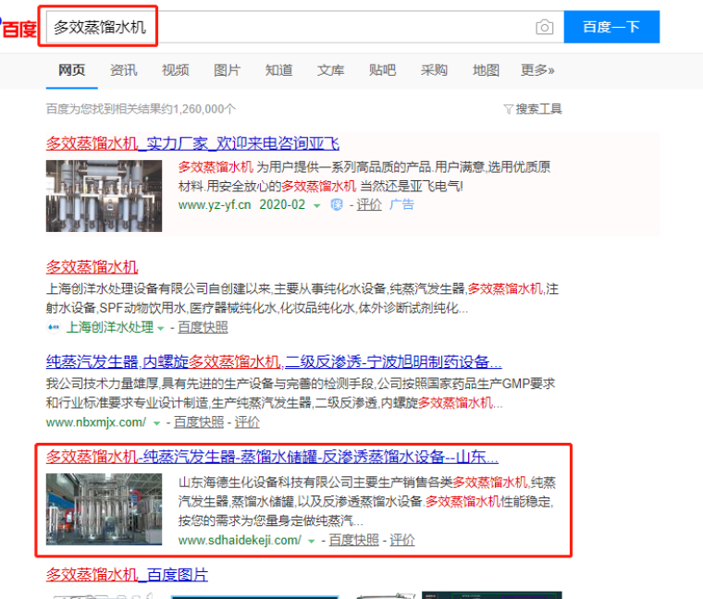The height and width of the screenshot is (599, 703).
Task: Select the 网页 tab
Action: 72,70
